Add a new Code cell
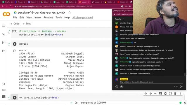The height and width of the screenshot is (105, 187). coord(15,24)
